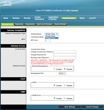This screenshot has width=104, height=110.
Task: Click the IGMP section header
Action: pos(14,92)
